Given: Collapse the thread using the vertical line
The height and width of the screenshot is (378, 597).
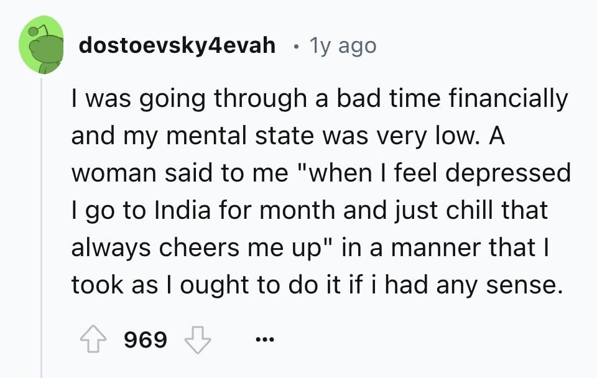Looking at the screenshot, I should click(x=42, y=228).
